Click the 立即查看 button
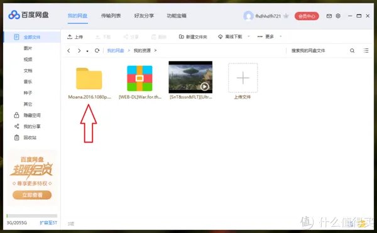 [32, 195]
